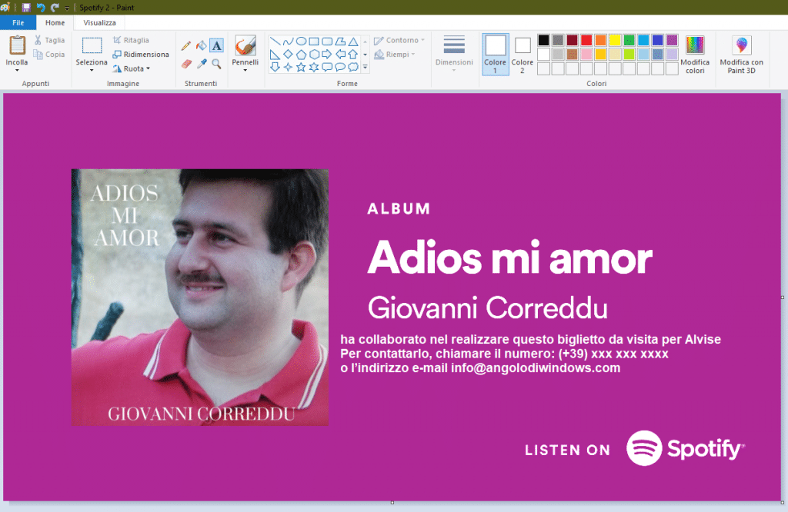The image size is (788, 512).
Task: Open the Seleziona dropdown arrow
Action: [x=92, y=70]
